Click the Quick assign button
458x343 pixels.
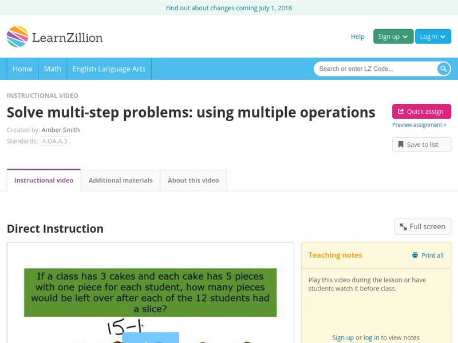click(x=421, y=111)
